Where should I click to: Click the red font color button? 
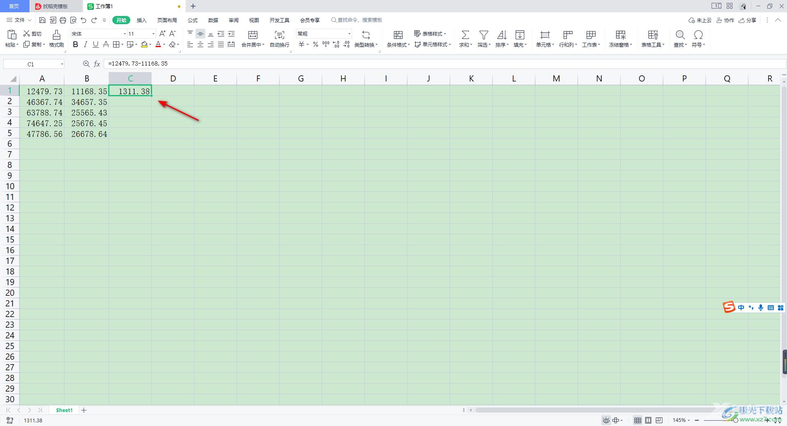pyautogui.click(x=158, y=44)
